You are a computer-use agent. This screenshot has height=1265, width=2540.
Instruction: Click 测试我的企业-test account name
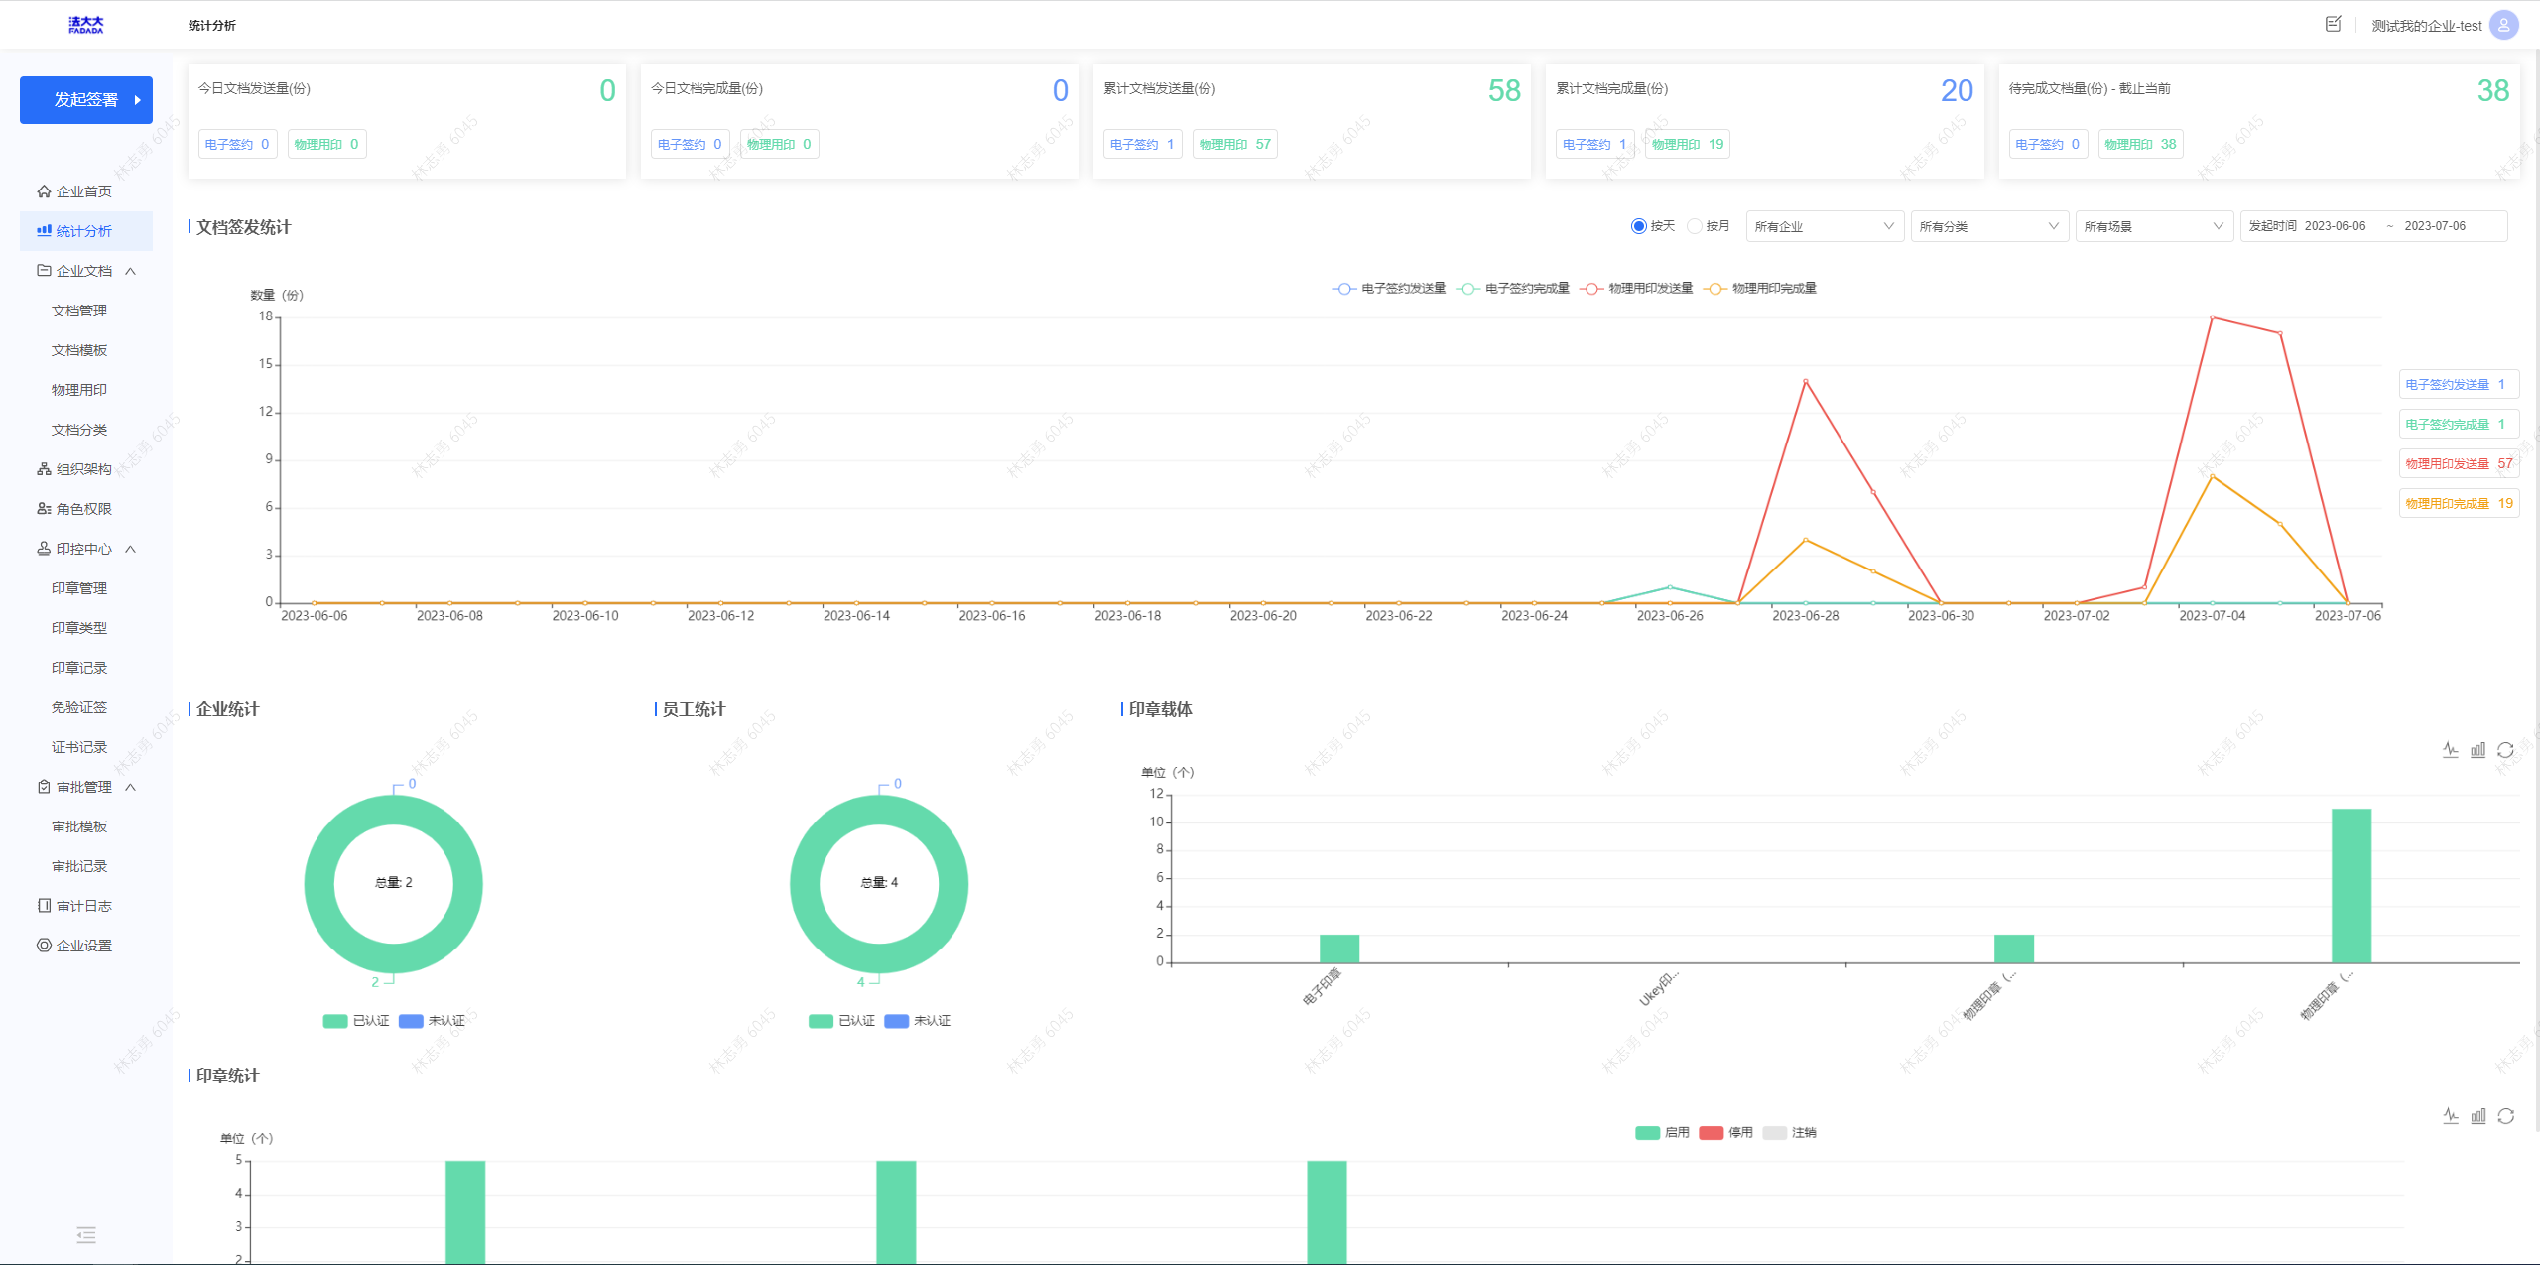pos(2427,26)
